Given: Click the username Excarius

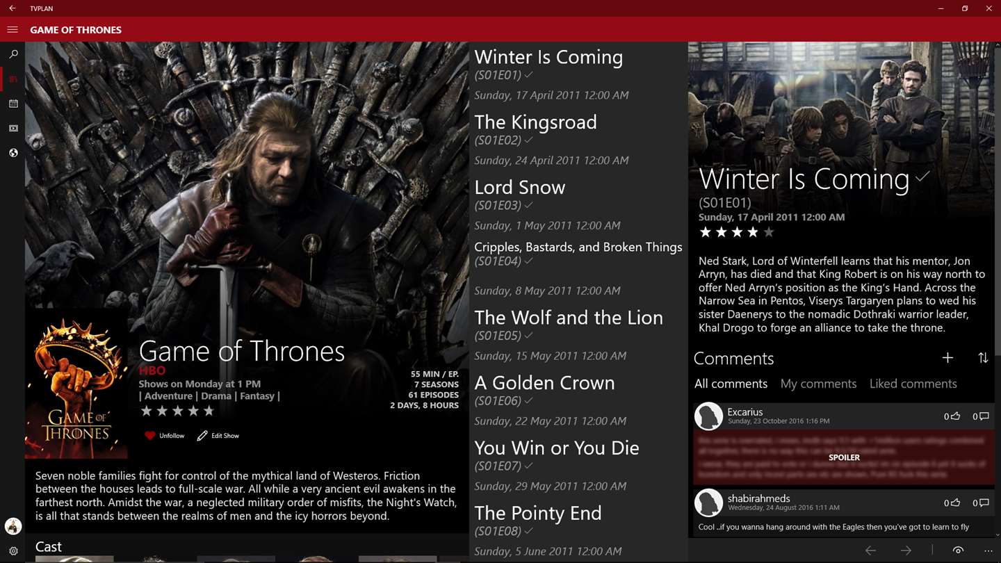Looking at the screenshot, I should pyautogui.click(x=745, y=412).
